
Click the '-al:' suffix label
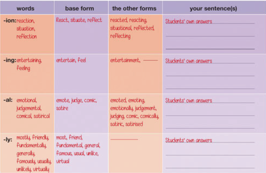pos(8,100)
